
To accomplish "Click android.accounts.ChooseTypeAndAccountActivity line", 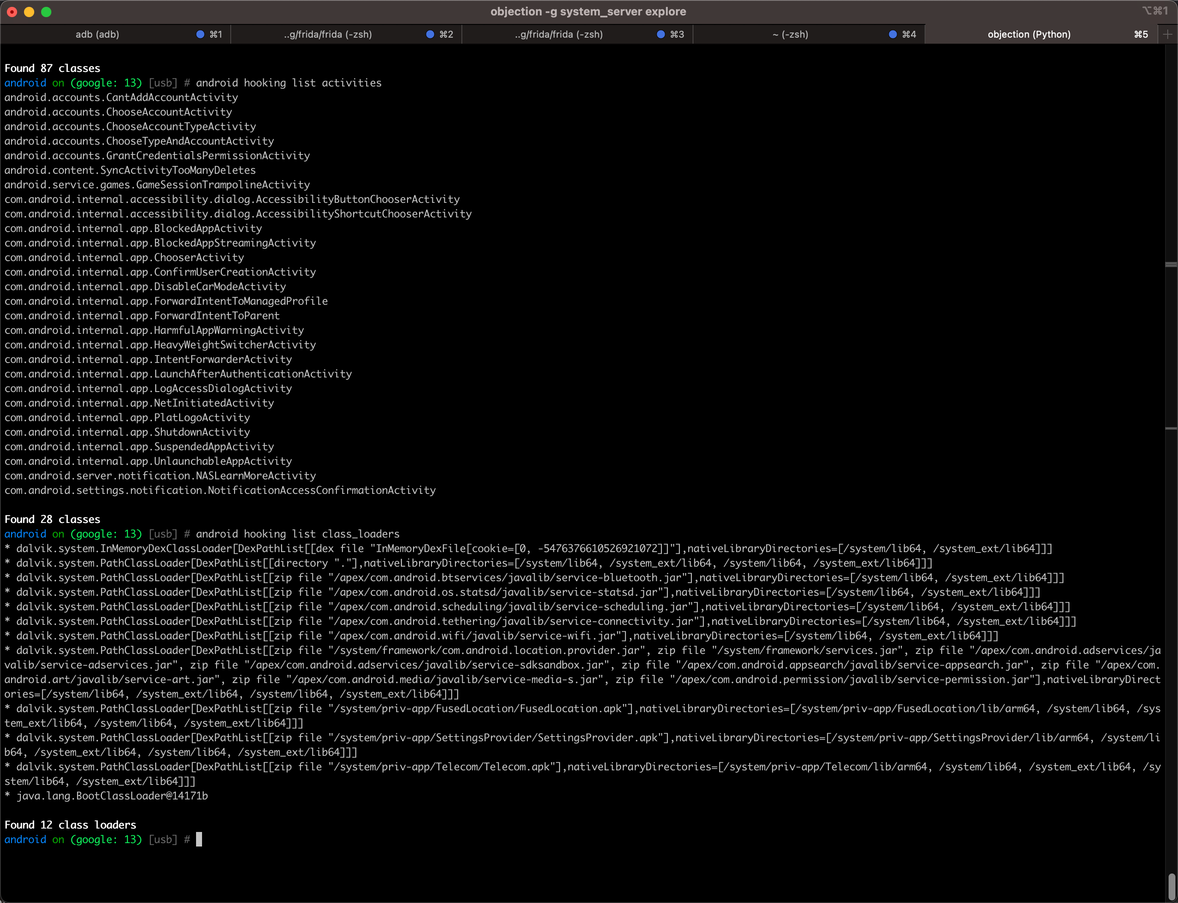I will click(x=139, y=141).
